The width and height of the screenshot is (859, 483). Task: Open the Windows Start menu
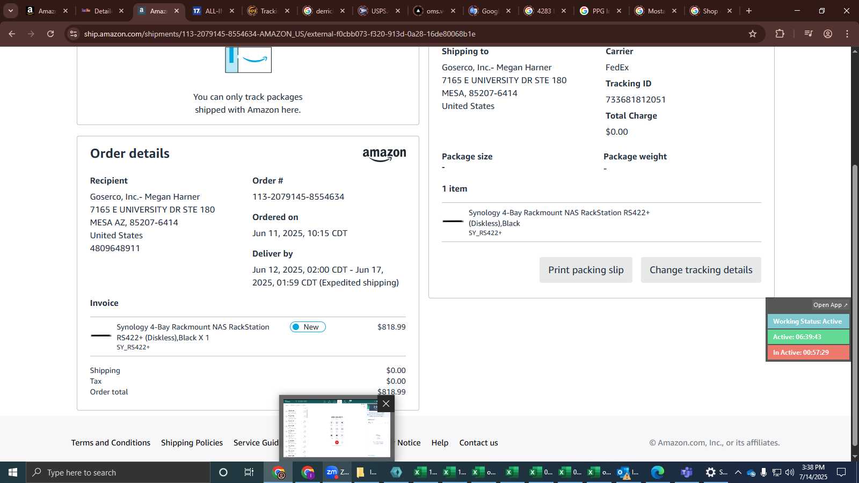click(x=13, y=472)
